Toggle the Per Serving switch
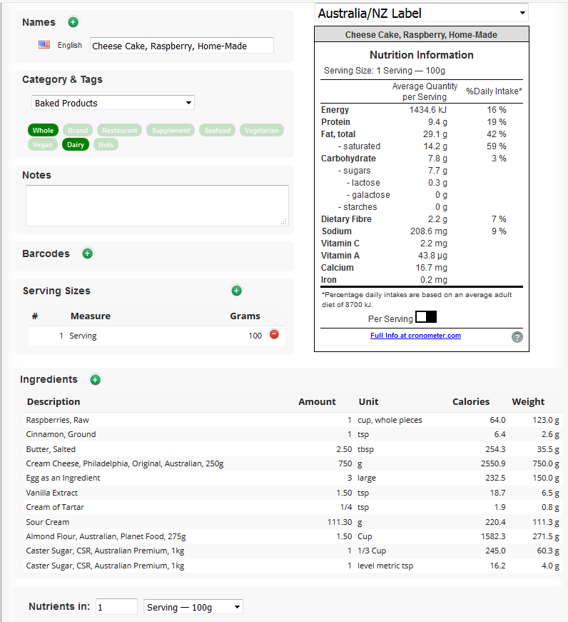Viewport: 568px width, 622px height. 426,317
